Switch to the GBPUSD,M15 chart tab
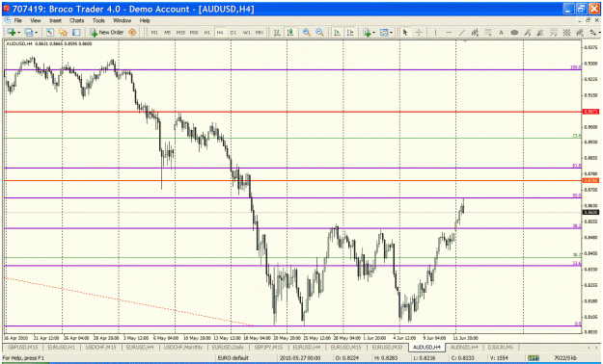 point(23,347)
